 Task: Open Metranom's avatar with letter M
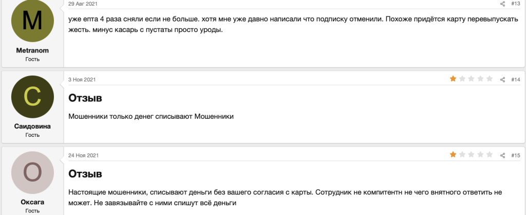pos(32,21)
